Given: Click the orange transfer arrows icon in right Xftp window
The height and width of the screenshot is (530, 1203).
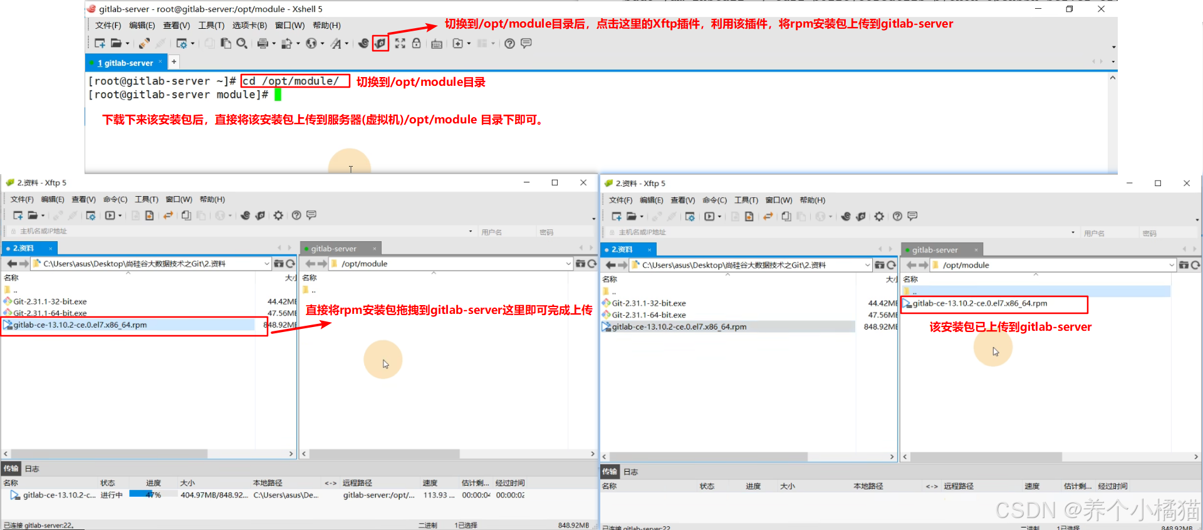Looking at the screenshot, I should 768,216.
